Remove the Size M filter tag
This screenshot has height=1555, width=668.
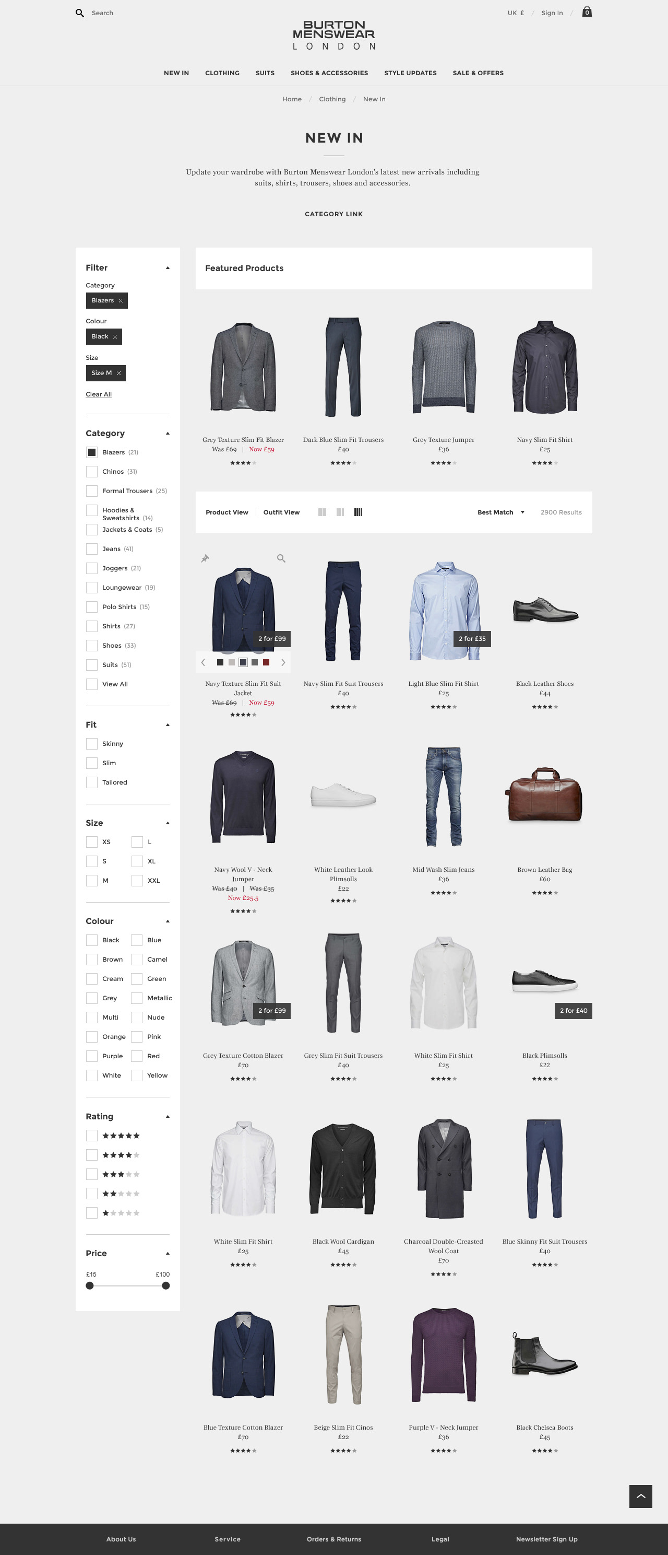click(119, 373)
